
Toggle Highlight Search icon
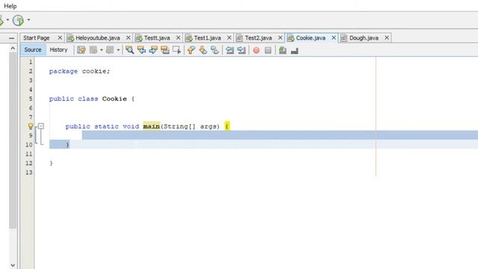pyautogui.click(x=165, y=50)
